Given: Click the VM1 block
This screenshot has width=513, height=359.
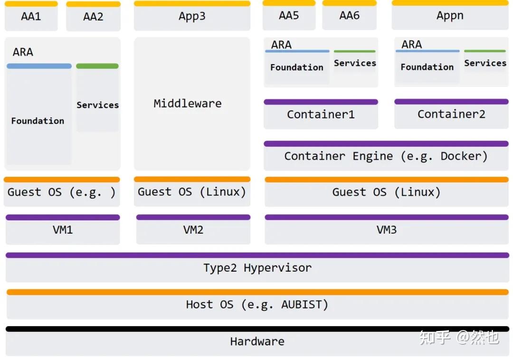Looking at the screenshot, I should pyautogui.click(x=63, y=230).
